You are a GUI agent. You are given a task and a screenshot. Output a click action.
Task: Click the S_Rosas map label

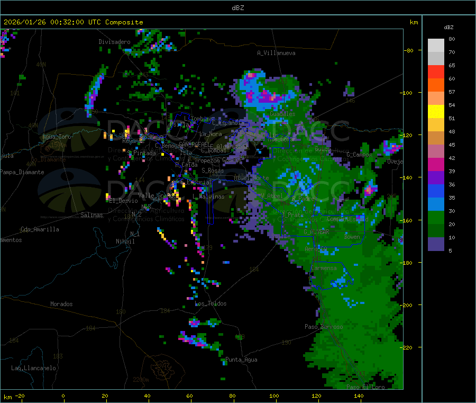point(213,171)
